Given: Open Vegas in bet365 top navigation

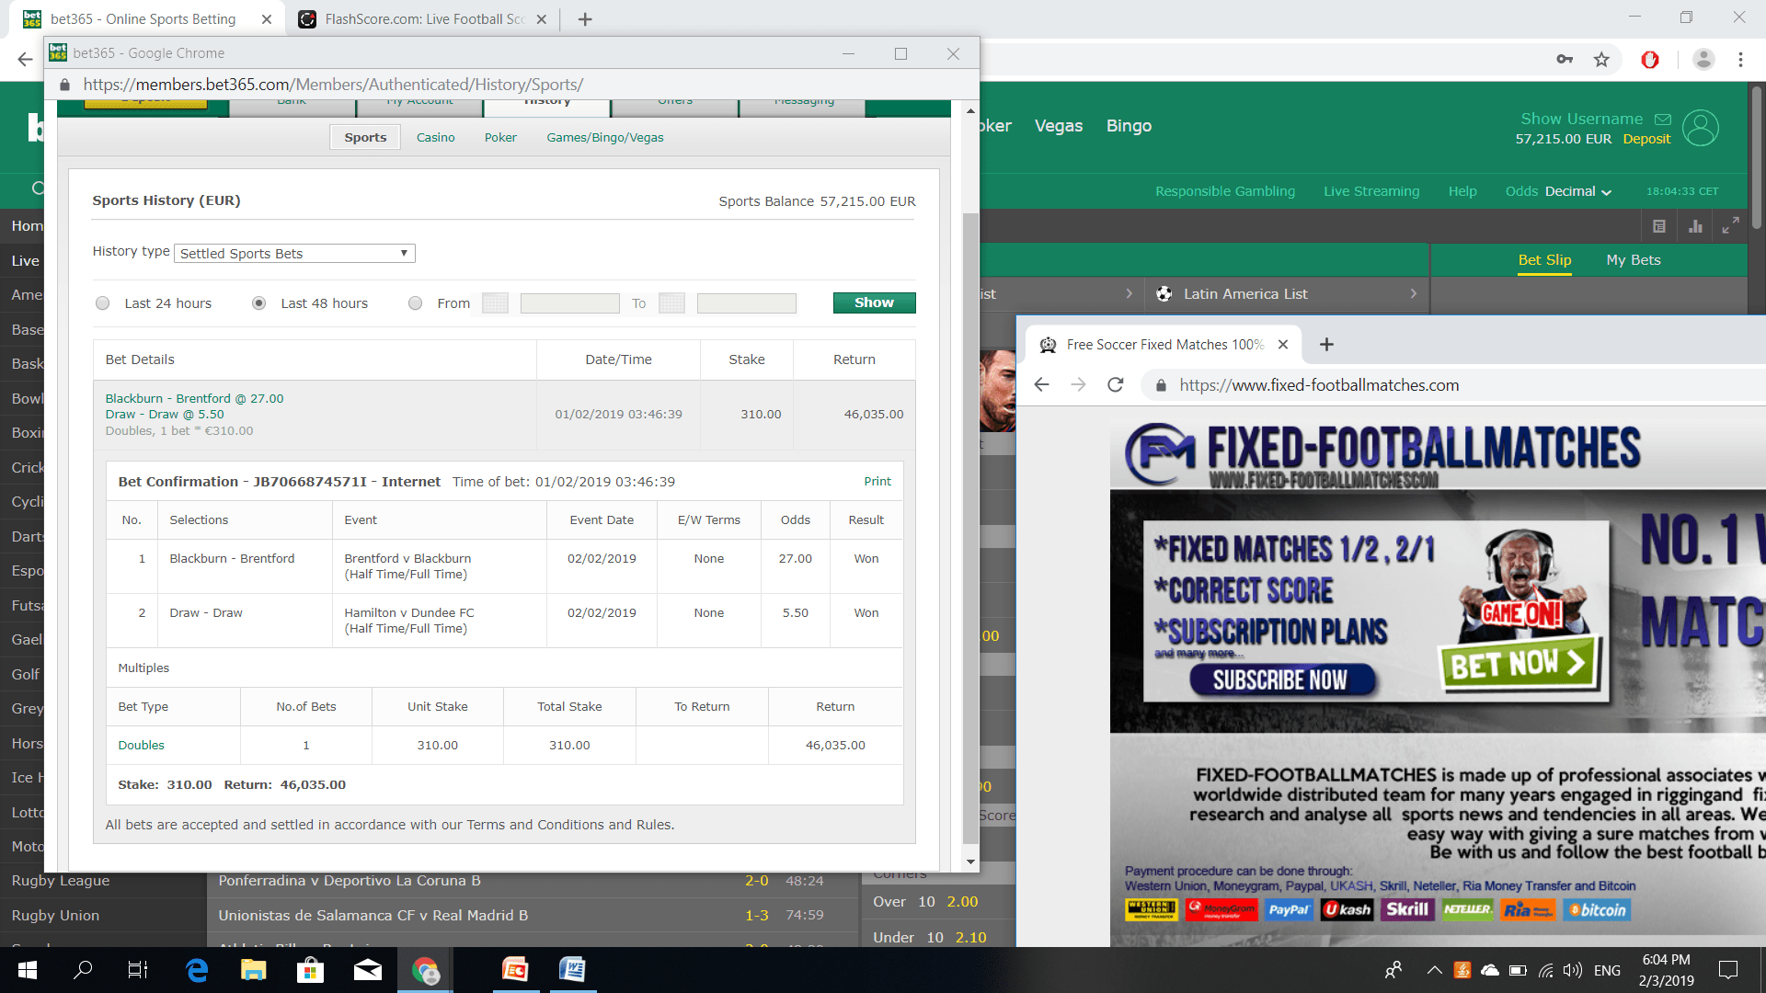Looking at the screenshot, I should (x=1059, y=126).
